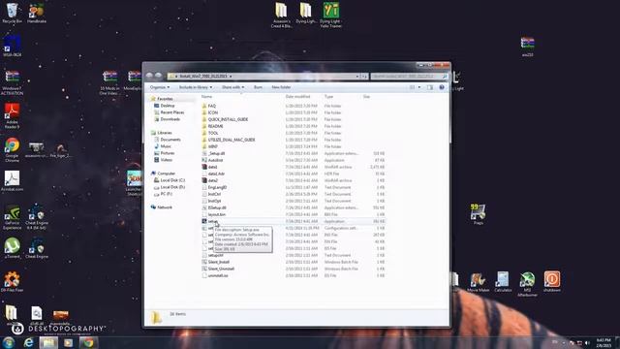The width and height of the screenshot is (620, 349).
Task: Open the Adobe Reader 9 desktop icon
Action: click(12, 115)
